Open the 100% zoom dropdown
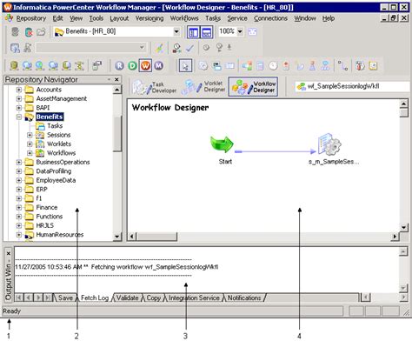 [240, 31]
